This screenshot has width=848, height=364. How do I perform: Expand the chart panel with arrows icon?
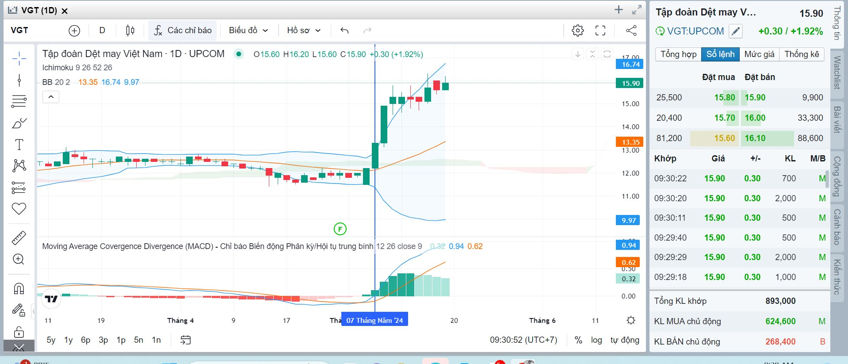[637, 10]
